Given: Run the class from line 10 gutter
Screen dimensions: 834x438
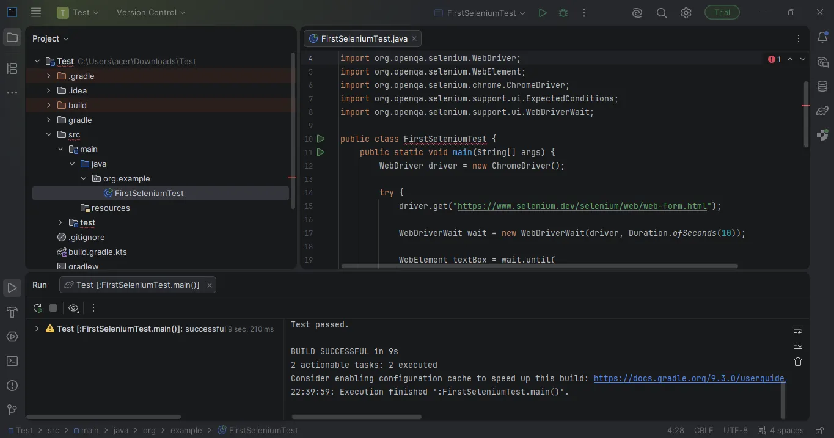Looking at the screenshot, I should click(x=321, y=139).
